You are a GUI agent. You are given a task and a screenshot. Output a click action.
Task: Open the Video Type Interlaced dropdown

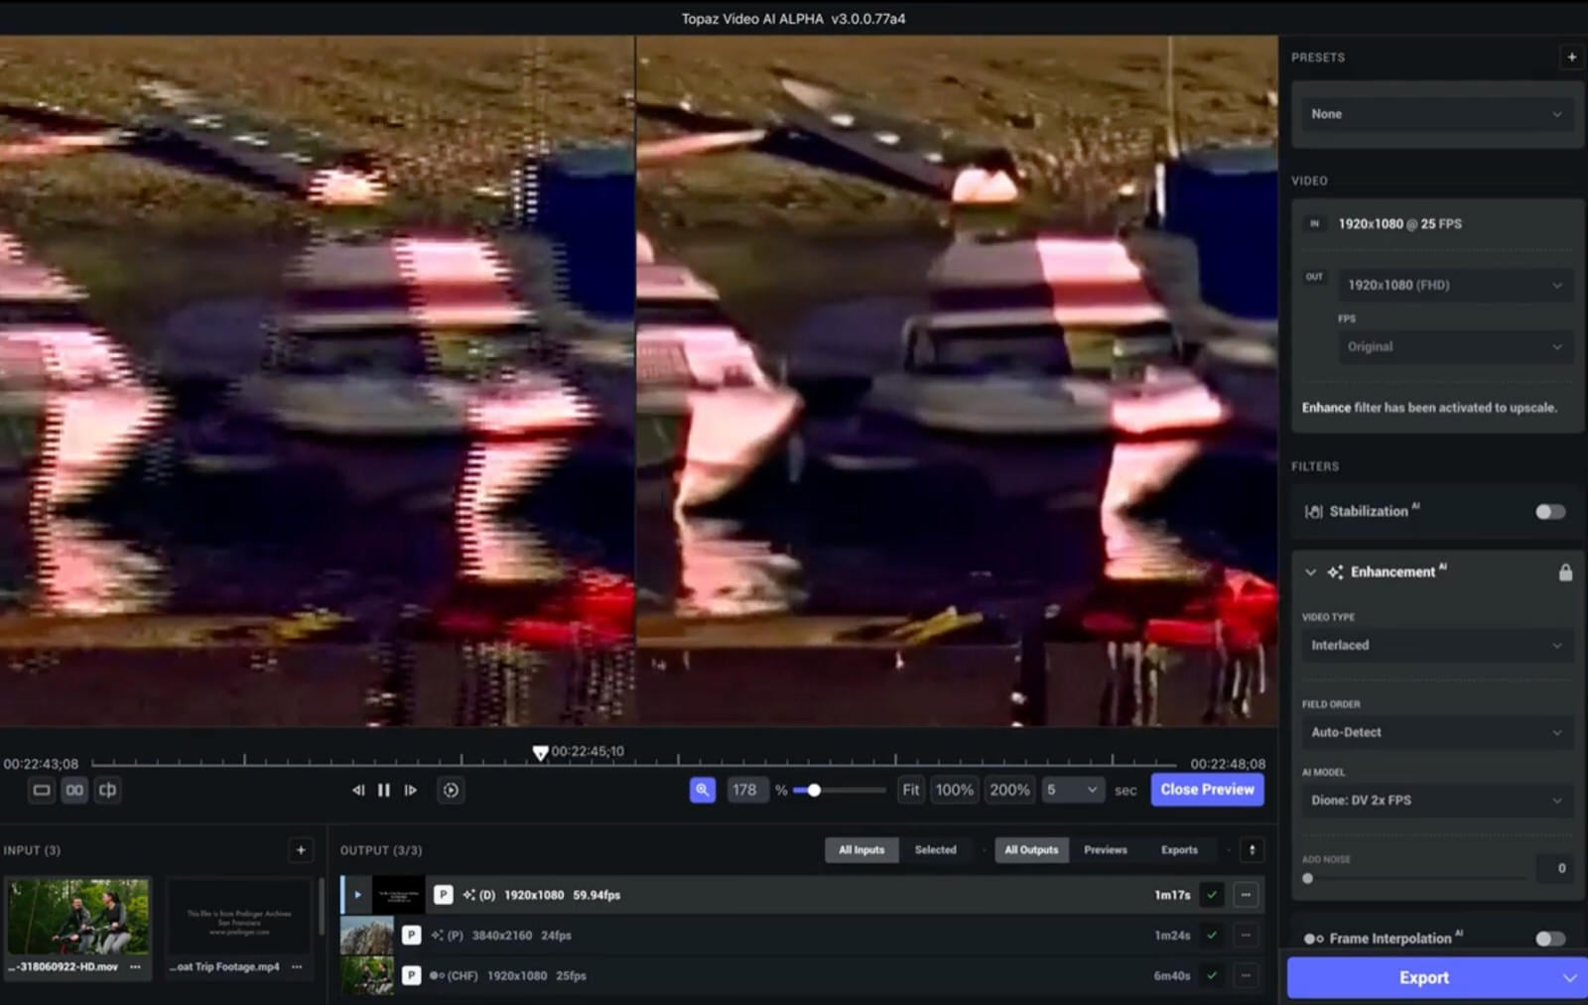pyautogui.click(x=1435, y=646)
